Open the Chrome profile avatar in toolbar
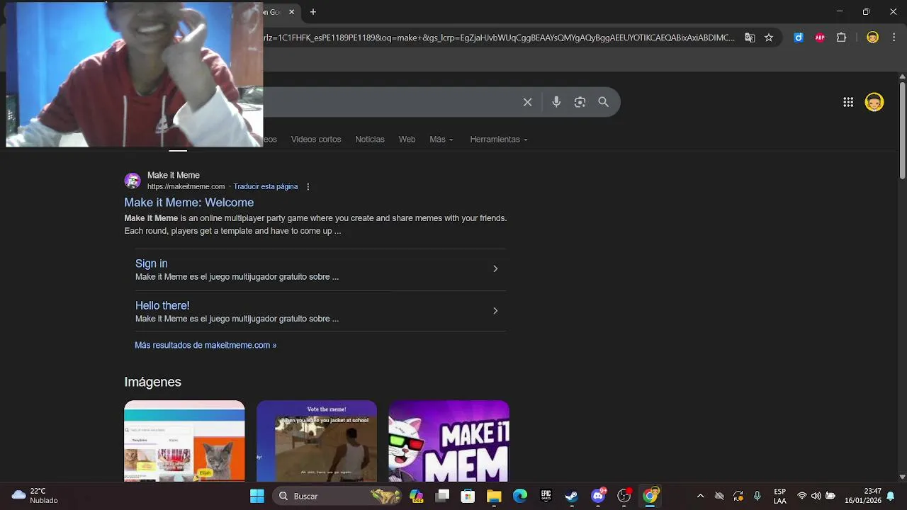Image resolution: width=907 pixels, height=510 pixels. pyautogui.click(x=873, y=38)
